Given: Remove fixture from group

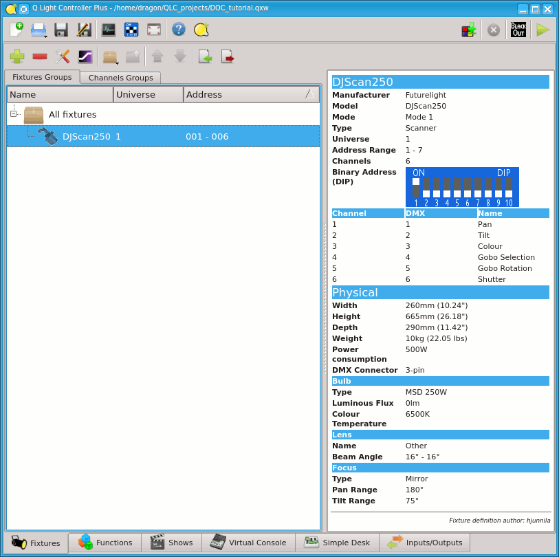Looking at the screenshot, I should pos(133,56).
